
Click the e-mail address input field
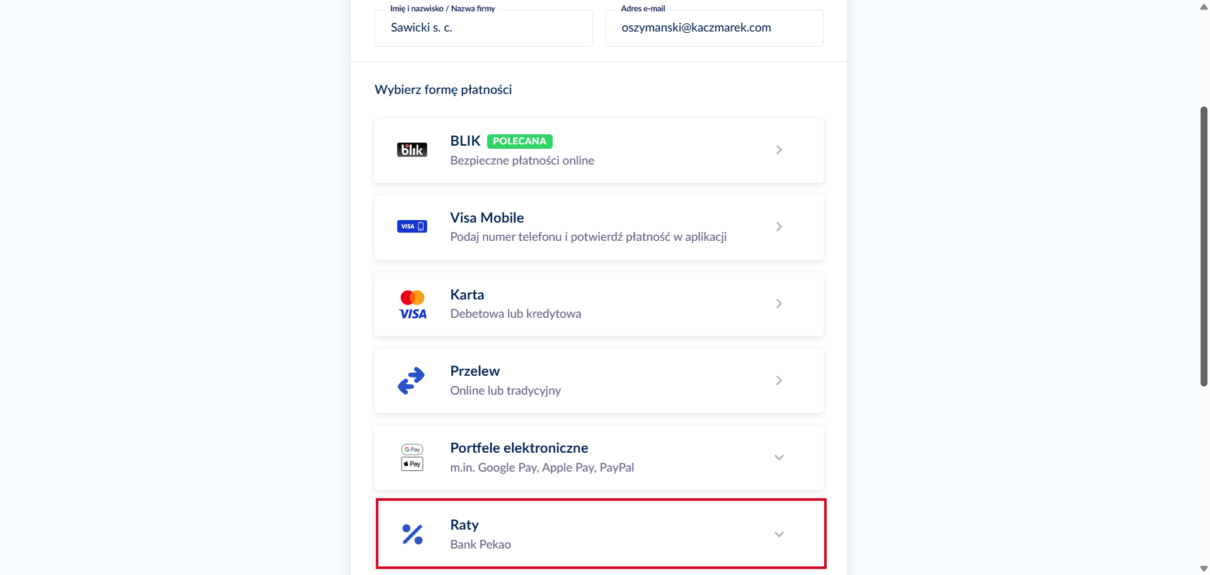coord(714,28)
